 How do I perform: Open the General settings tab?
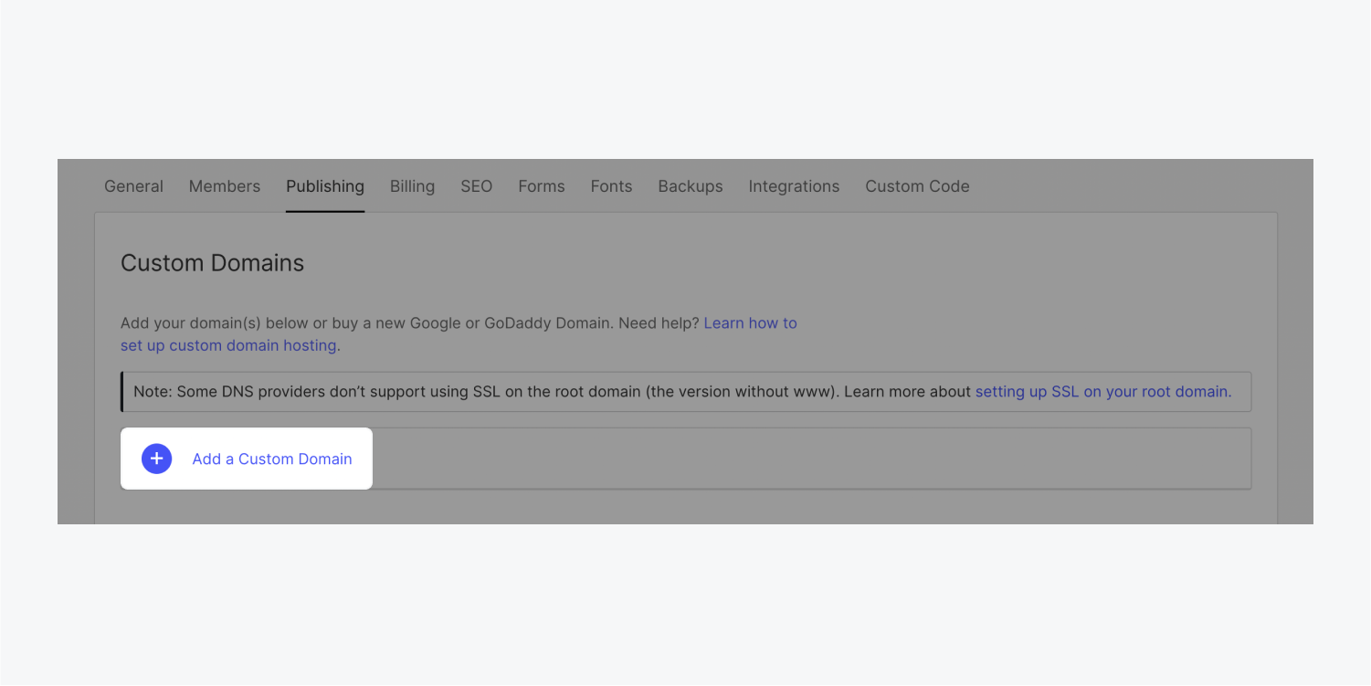pos(133,186)
